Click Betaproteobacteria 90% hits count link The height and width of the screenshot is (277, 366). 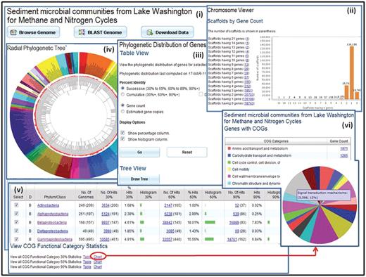pyautogui.click(x=234, y=222)
